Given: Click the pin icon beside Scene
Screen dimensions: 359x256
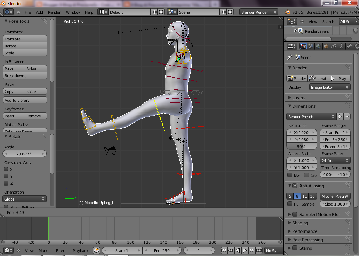Looking at the screenshot, I should (290, 57).
